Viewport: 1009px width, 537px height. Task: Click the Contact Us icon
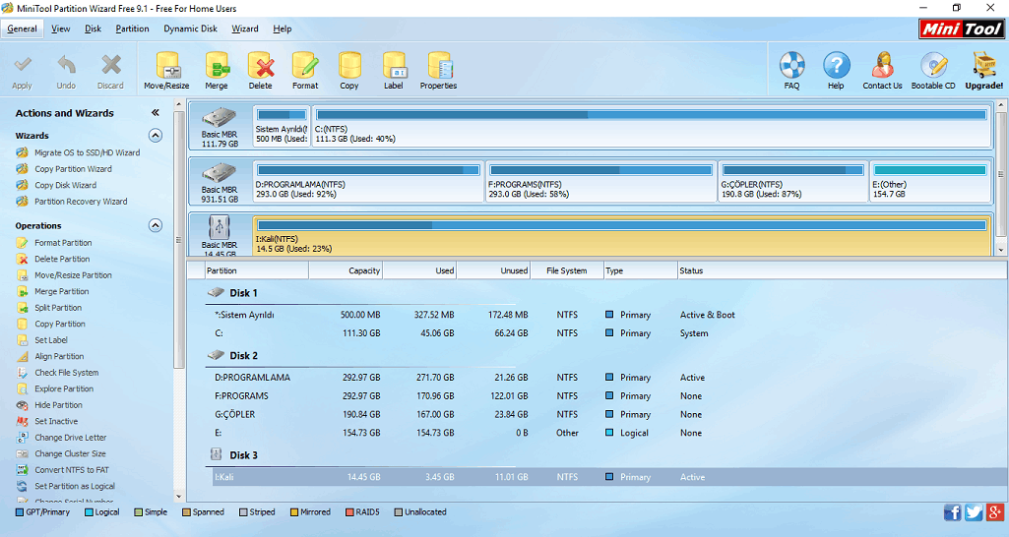[882, 65]
